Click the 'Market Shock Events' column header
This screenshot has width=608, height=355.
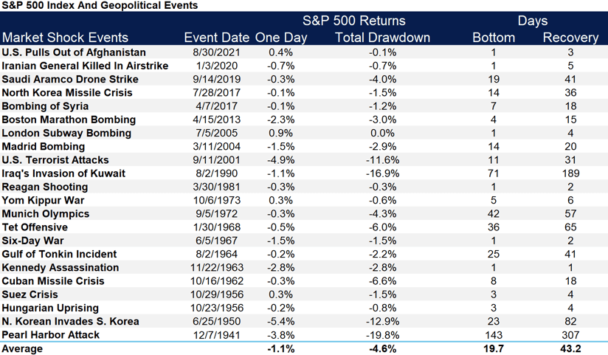65,38
